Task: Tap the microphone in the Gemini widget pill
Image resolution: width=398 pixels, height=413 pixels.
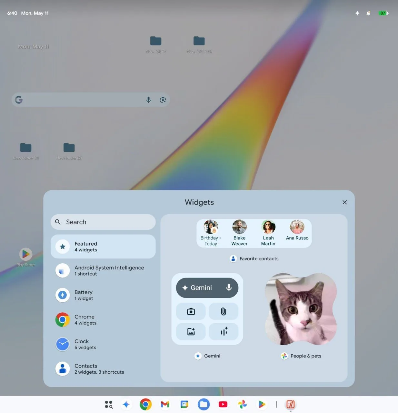Action: (x=229, y=287)
